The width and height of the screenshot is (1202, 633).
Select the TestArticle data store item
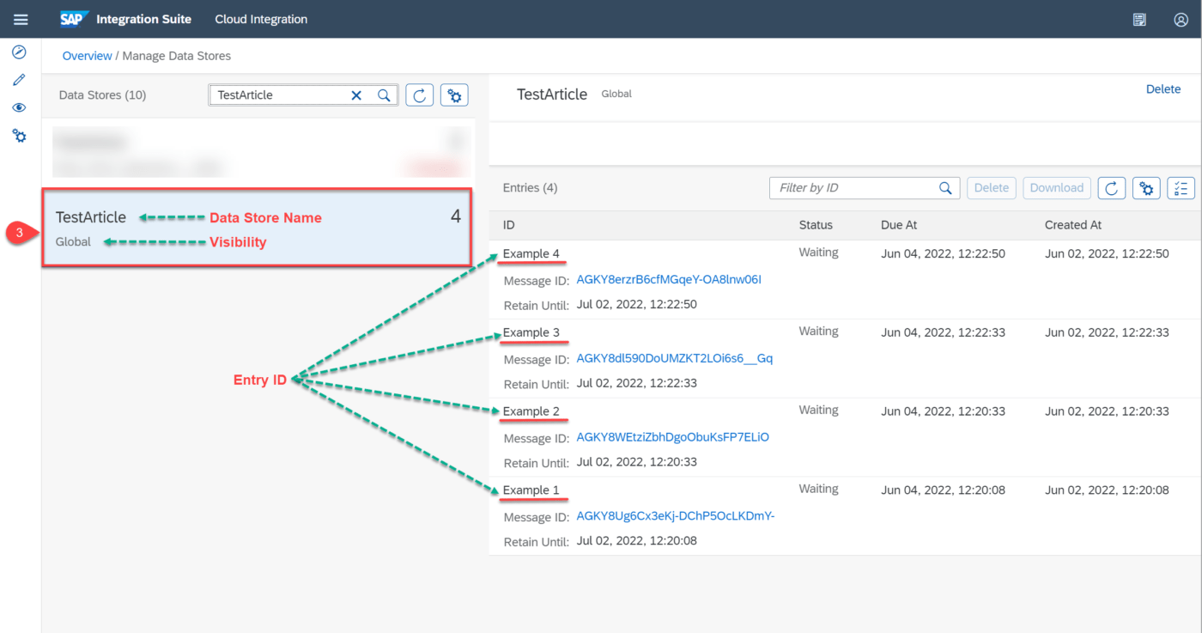tap(256, 228)
